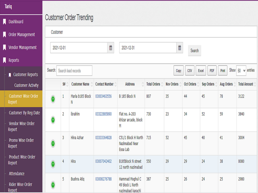Expand row details for ibrahim
Image resolution: width=258 pixels, height=193 pixels.
[x=53, y=120]
